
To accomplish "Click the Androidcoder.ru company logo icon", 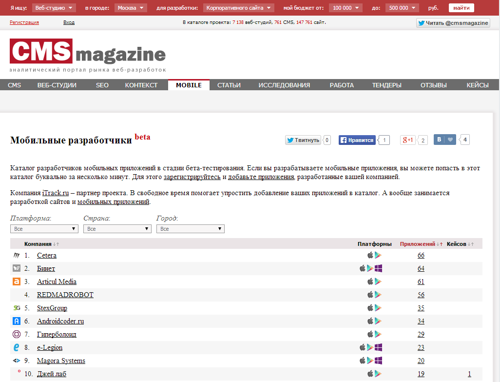I will coord(16,321).
